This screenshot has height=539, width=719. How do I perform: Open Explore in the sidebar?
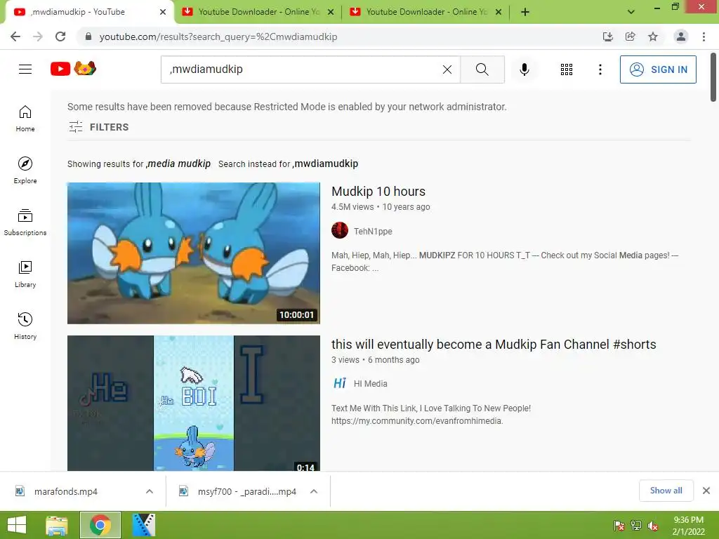[25, 171]
